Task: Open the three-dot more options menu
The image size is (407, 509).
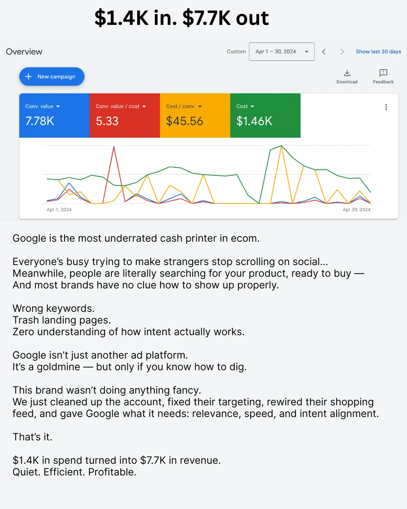Action: pos(386,107)
